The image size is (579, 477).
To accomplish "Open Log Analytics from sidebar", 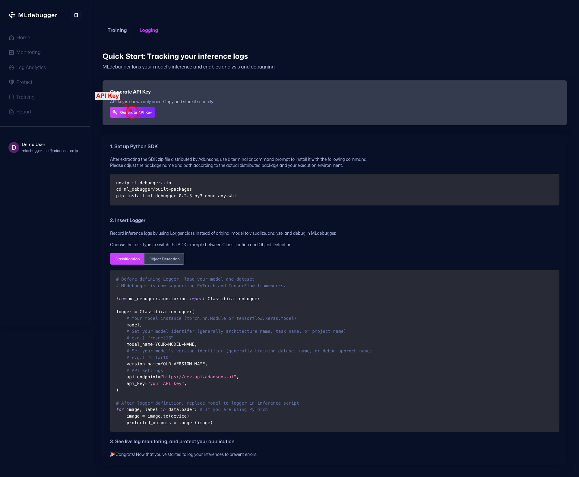I will coord(31,67).
